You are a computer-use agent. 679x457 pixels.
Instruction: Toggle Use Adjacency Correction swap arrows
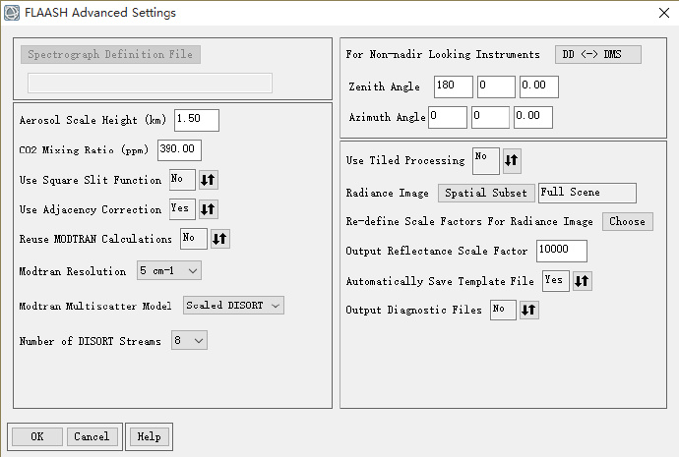pyautogui.click(x=208, y=209)
